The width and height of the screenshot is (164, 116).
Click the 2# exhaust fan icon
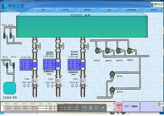112,89
